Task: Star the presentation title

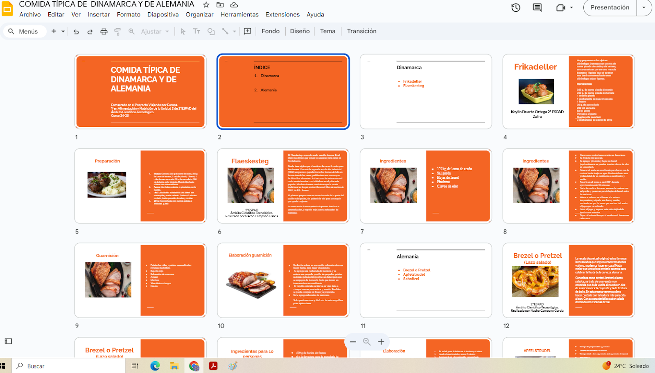Action: [206, 5]
